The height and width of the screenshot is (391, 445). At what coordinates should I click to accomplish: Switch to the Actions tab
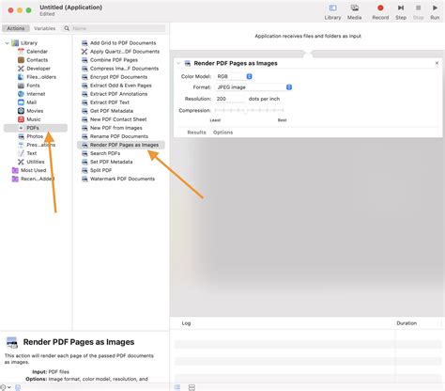(16, 28)
